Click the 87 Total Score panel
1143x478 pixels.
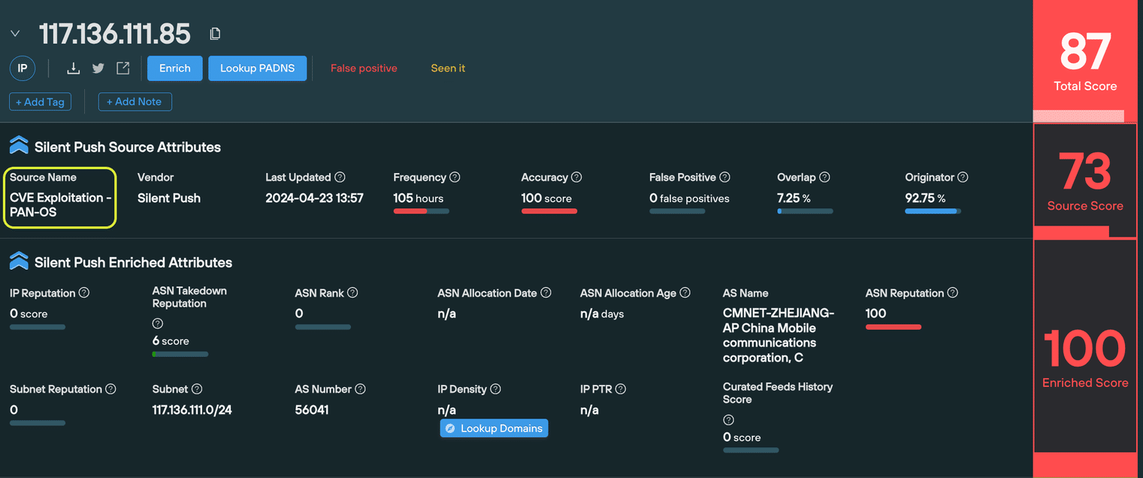1085,61
